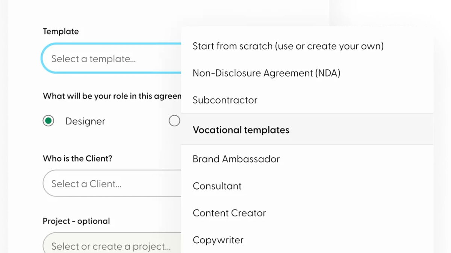Select the unlabeled second role radio button
Viewport: 451px width, 253px height.
click(x=174, y=121)
